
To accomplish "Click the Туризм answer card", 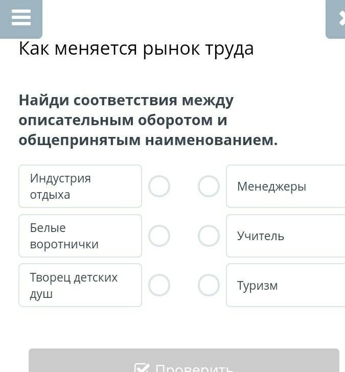I will (286, 285).
